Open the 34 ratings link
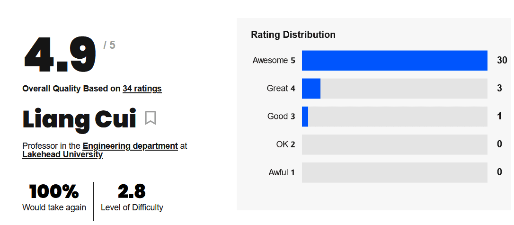The width and height of the screenshot is (514, 225). (x=142, y=89)
